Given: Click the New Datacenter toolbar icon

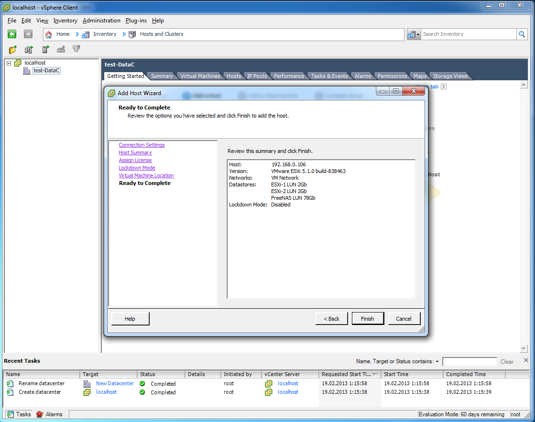Looking at the screenshot, I should coord(29,50).
